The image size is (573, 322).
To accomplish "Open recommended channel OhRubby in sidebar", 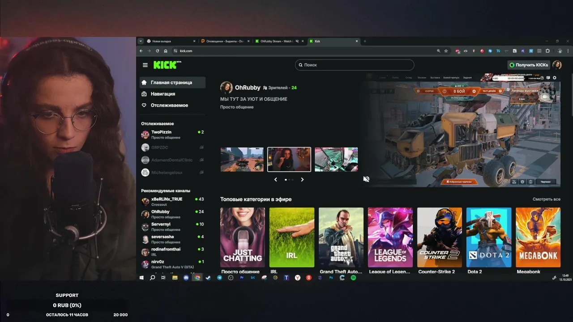I will [x=172, y=214].
